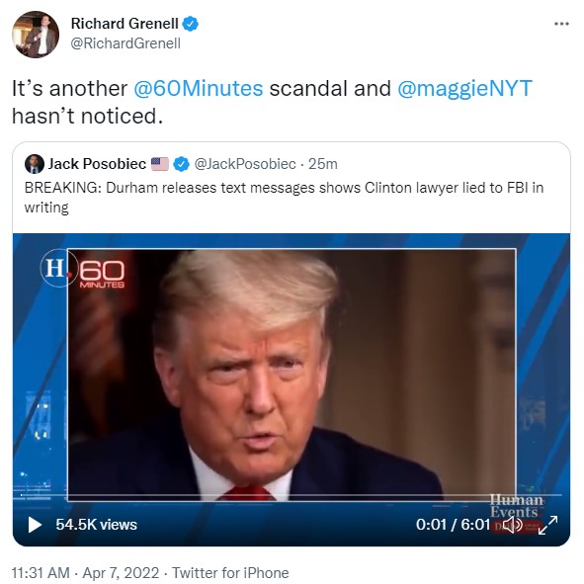This screenshot has height=584, width=584.
Task: Click the American flag emoji by Posobiec
Action: (160, 164)
